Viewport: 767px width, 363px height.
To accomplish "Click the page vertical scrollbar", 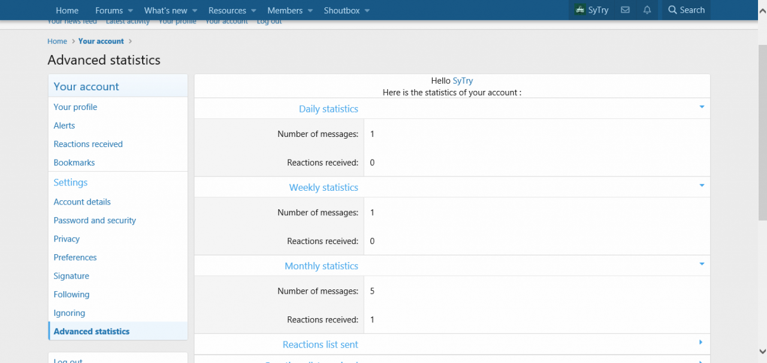I will (762, 179).
